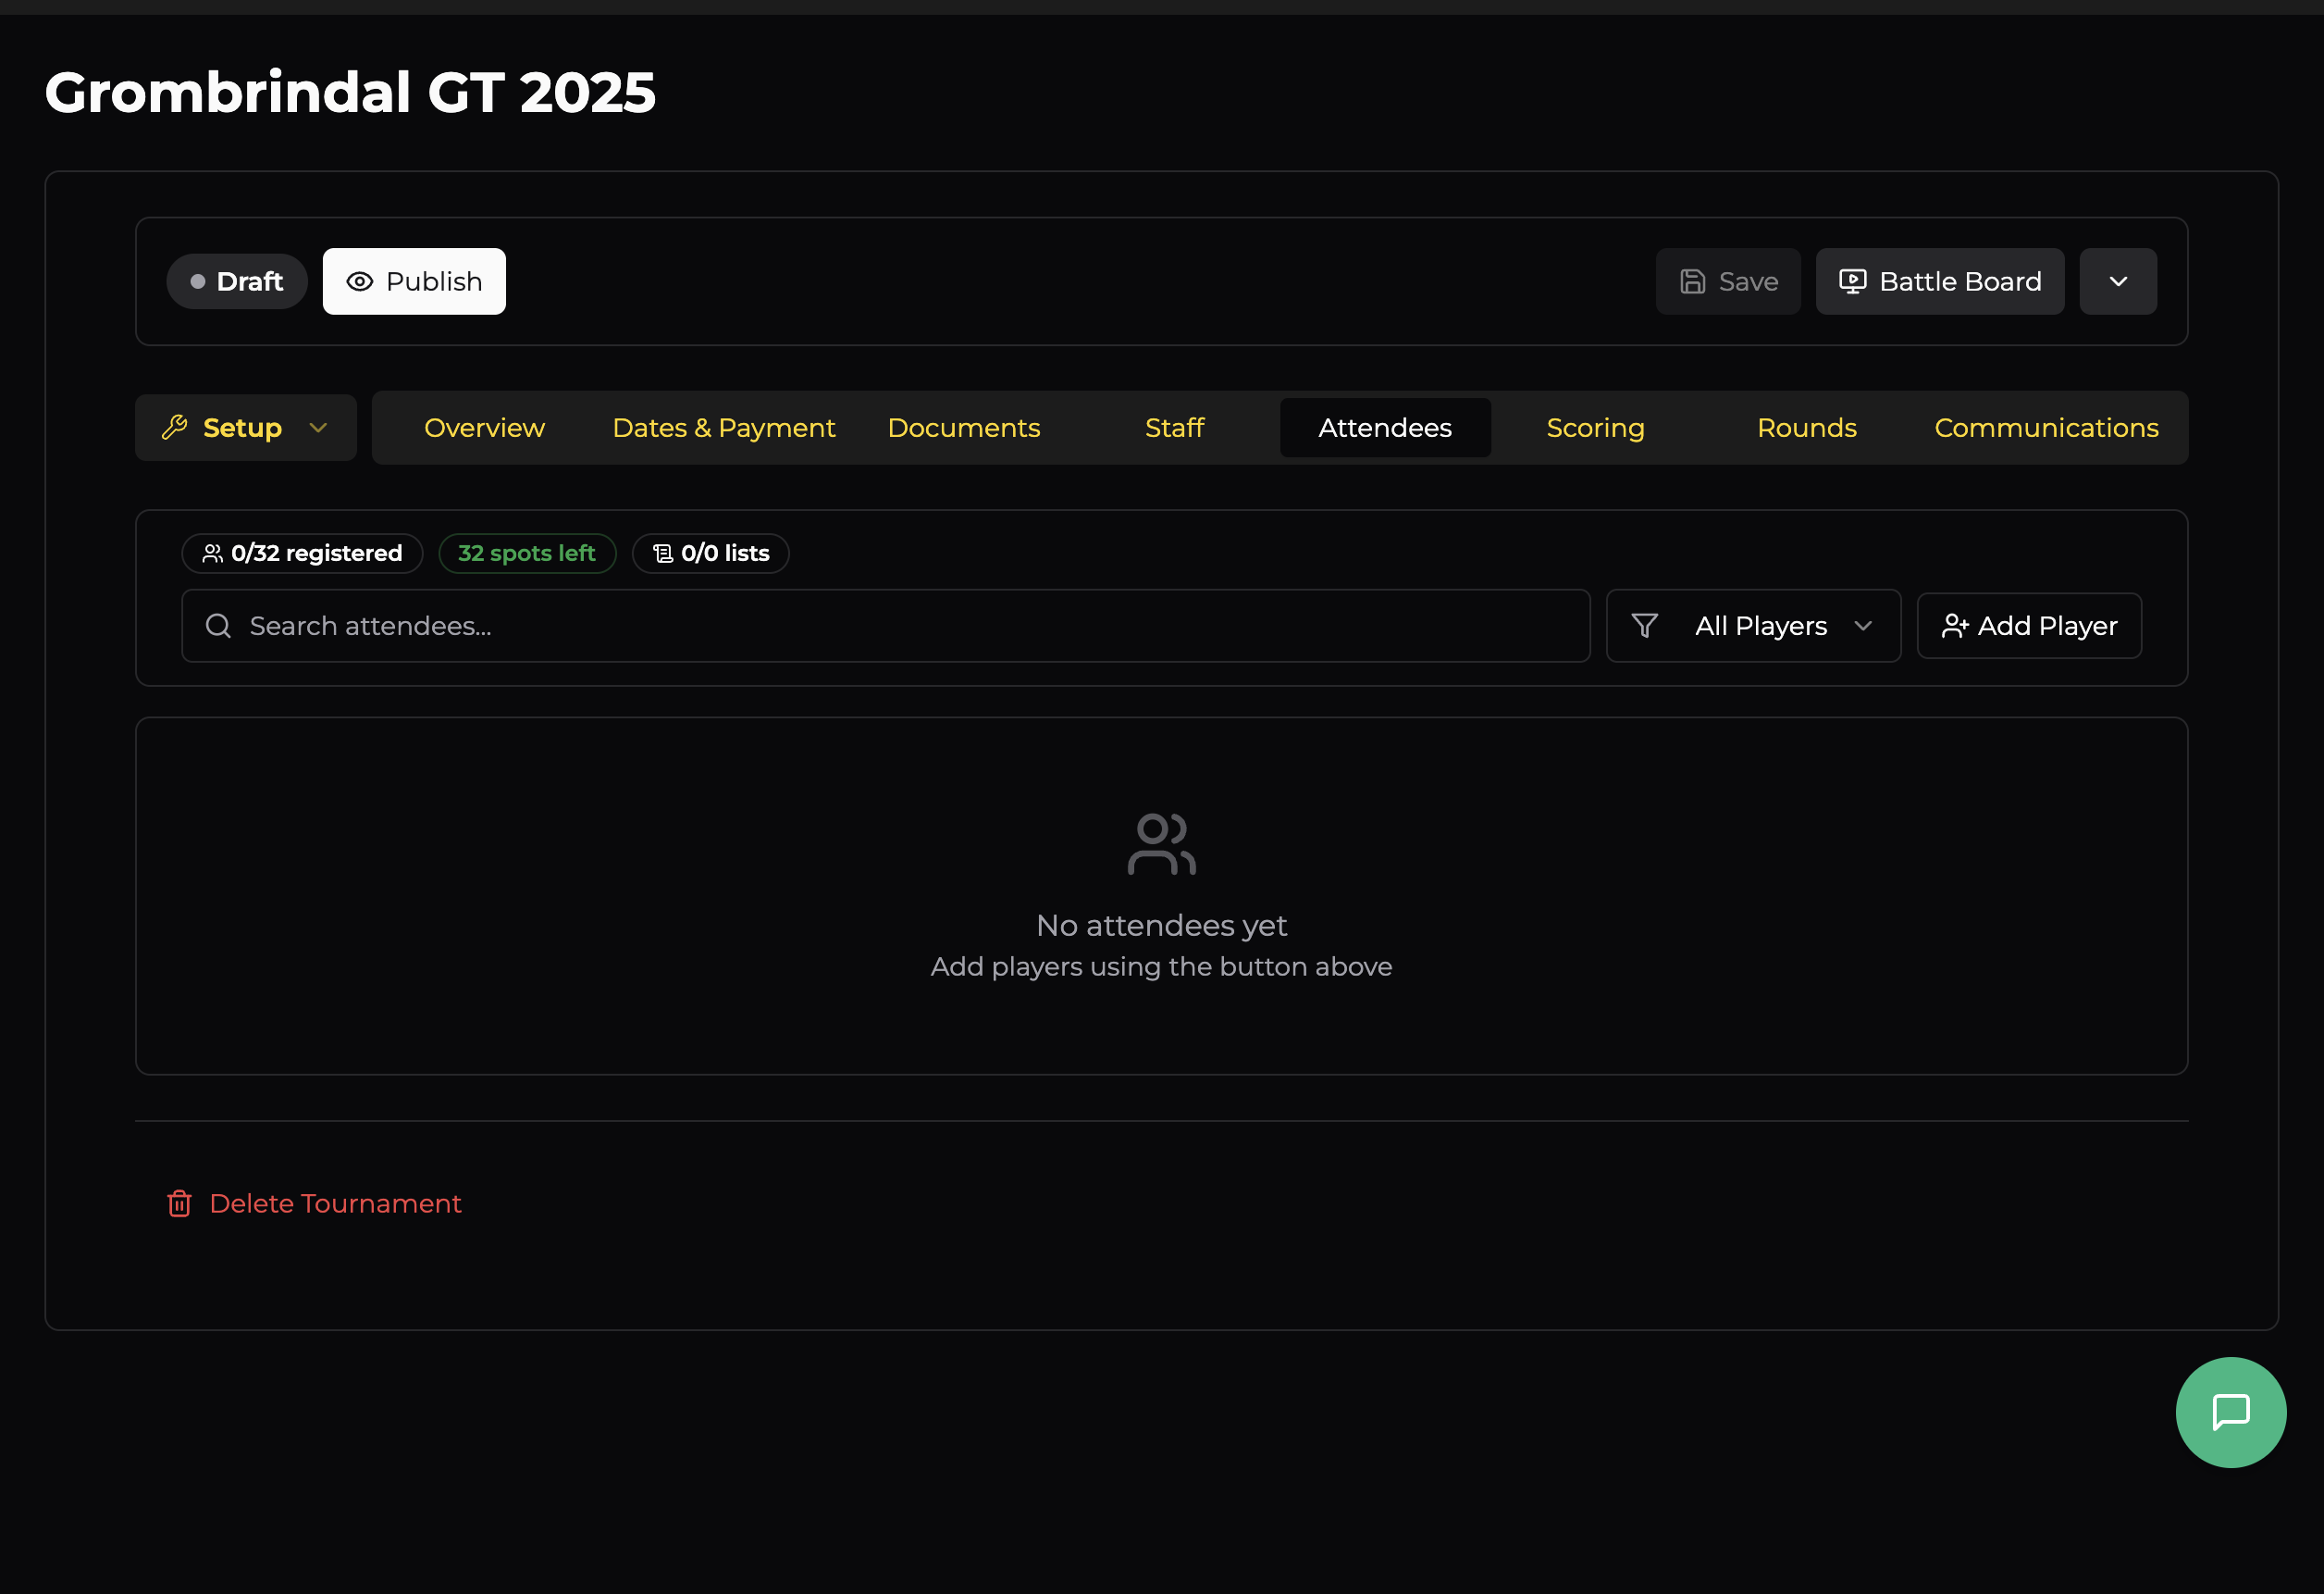Click the red trash icon
The width and height of the screenshot is (2324, 1594).
[179, 1202]
